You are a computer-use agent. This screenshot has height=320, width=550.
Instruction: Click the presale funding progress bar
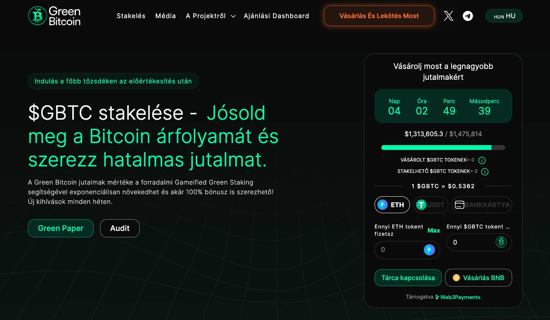[x=443, y=148]
